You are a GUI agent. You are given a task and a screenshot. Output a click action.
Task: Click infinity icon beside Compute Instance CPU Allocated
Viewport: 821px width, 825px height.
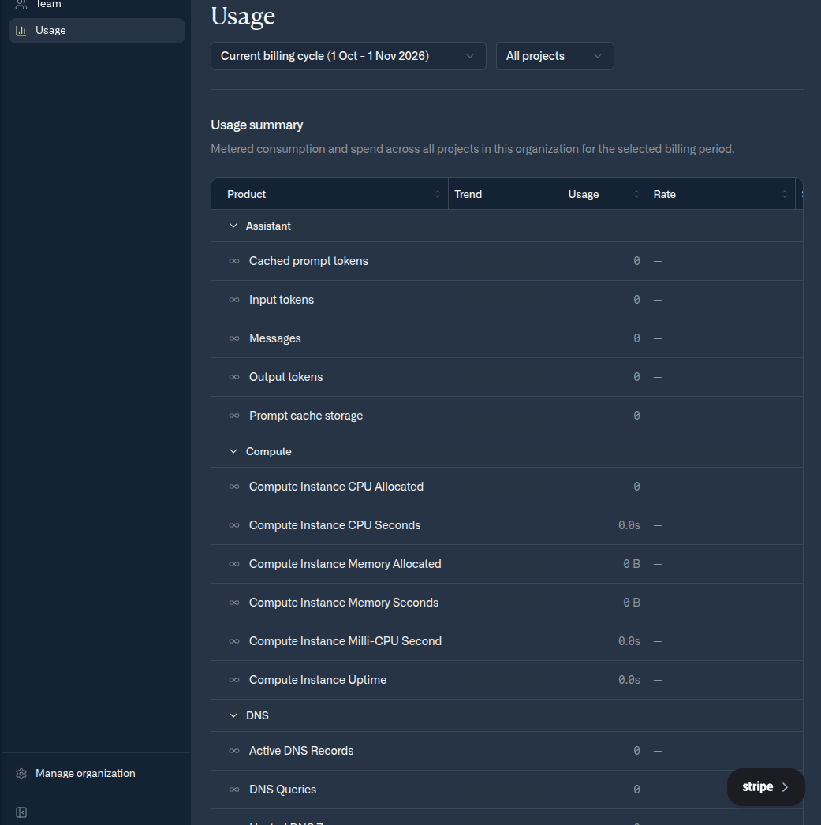[234, 487]
